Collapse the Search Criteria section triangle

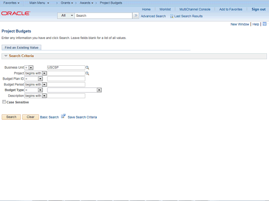point(6,56)
